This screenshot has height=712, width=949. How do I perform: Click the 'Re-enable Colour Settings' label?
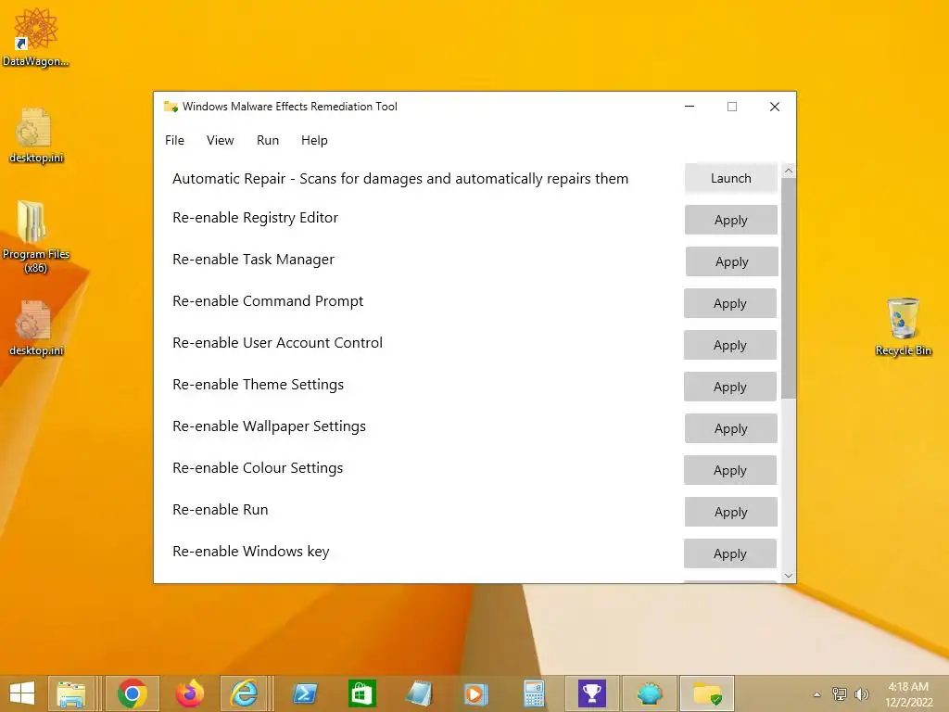coord(258,468)
